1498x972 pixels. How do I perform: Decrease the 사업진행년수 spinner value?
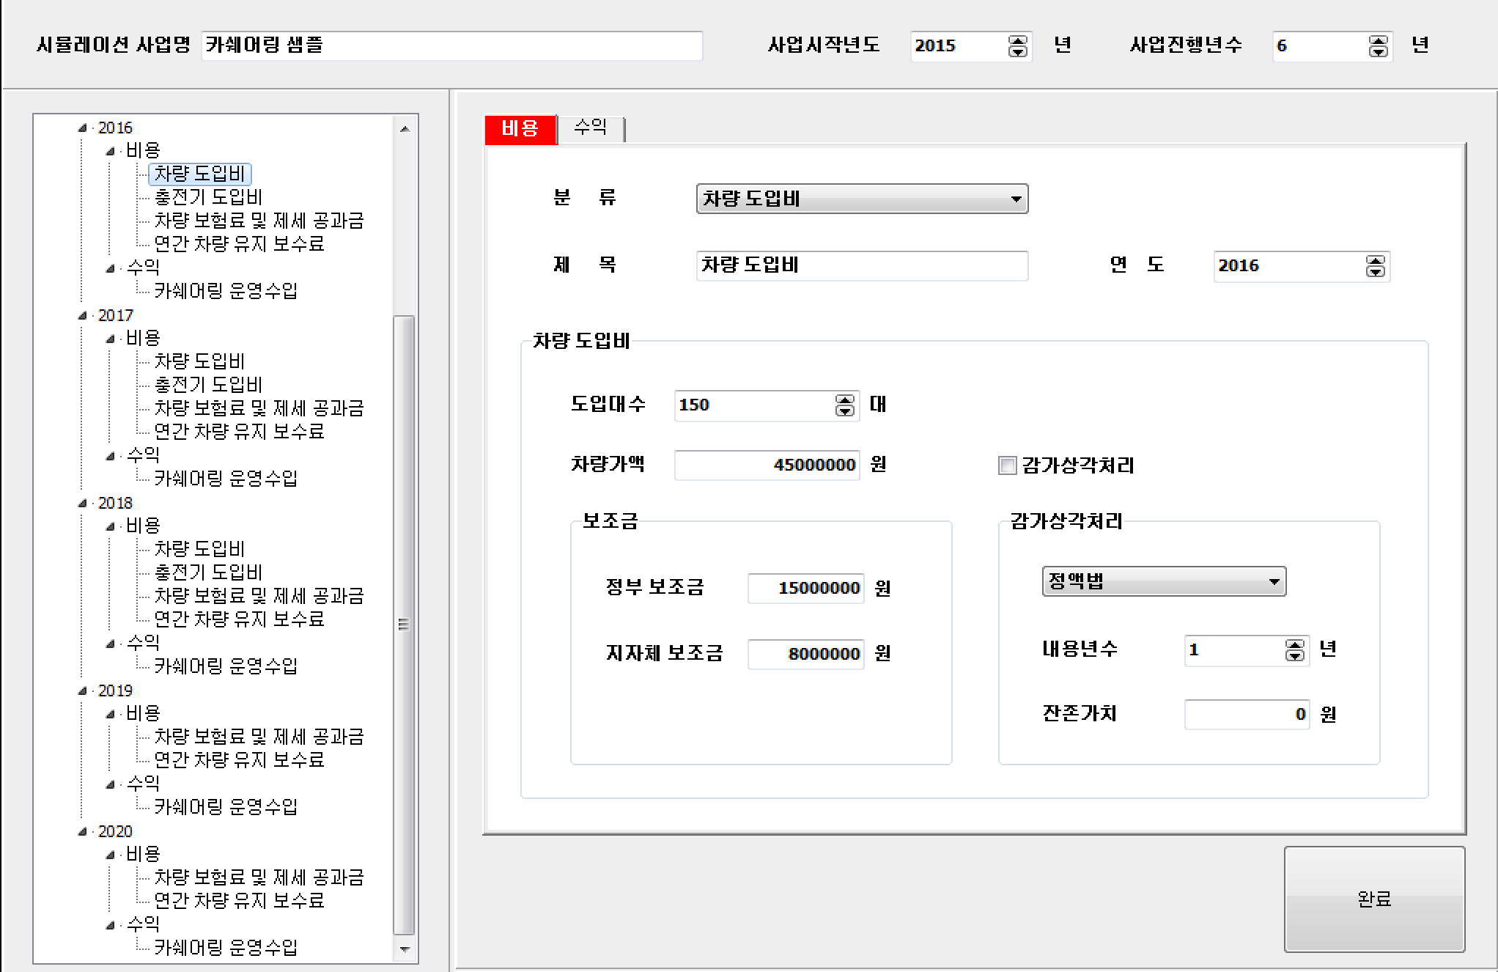1378,52
